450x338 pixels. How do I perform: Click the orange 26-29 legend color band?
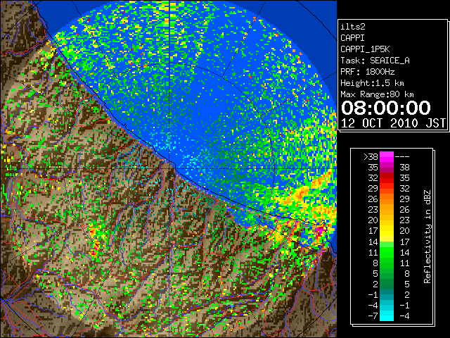pos(387,199)
